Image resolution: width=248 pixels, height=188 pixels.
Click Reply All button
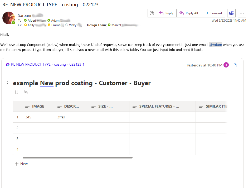coord(189,13)
